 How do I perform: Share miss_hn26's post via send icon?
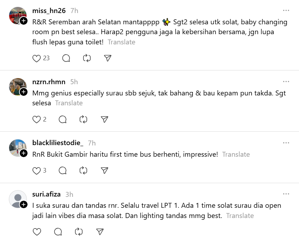click(x=108, y=58)
